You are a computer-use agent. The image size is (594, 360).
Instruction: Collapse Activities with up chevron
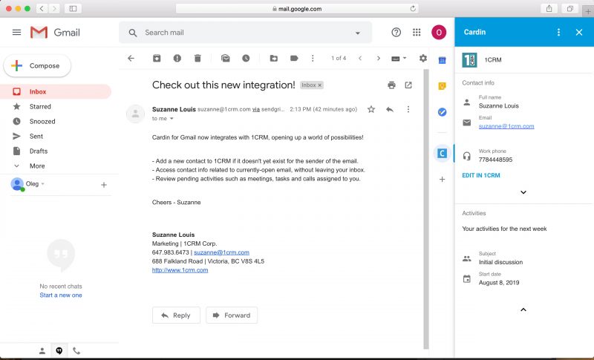(523, 310)
